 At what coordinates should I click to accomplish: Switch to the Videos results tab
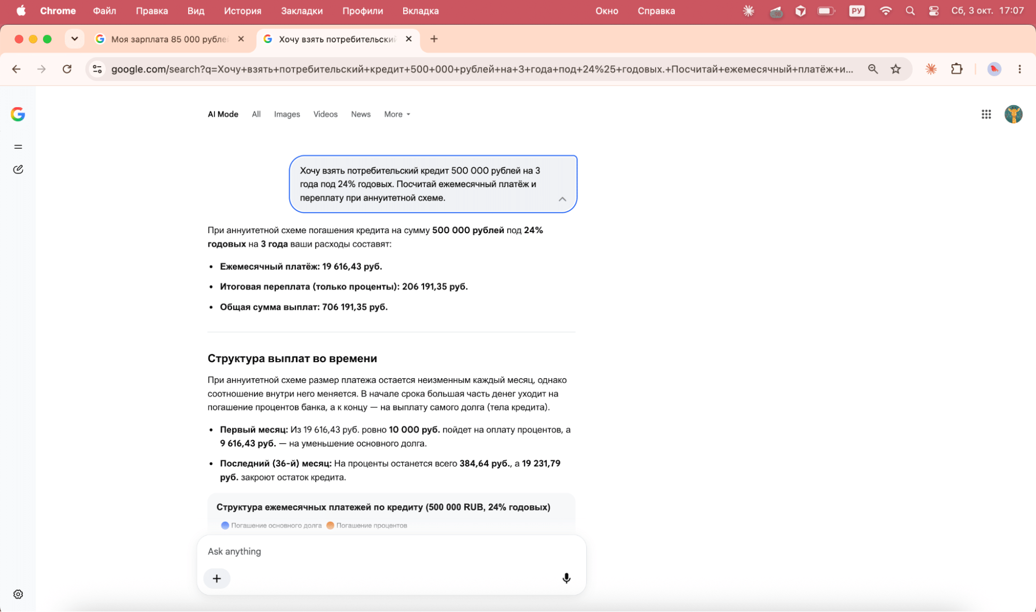(x=325, y=114)
